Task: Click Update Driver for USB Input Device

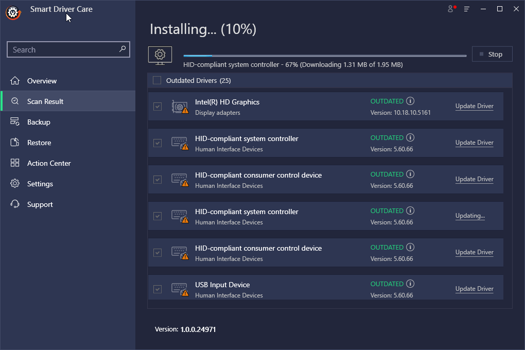Action: [x=474, y=288]
